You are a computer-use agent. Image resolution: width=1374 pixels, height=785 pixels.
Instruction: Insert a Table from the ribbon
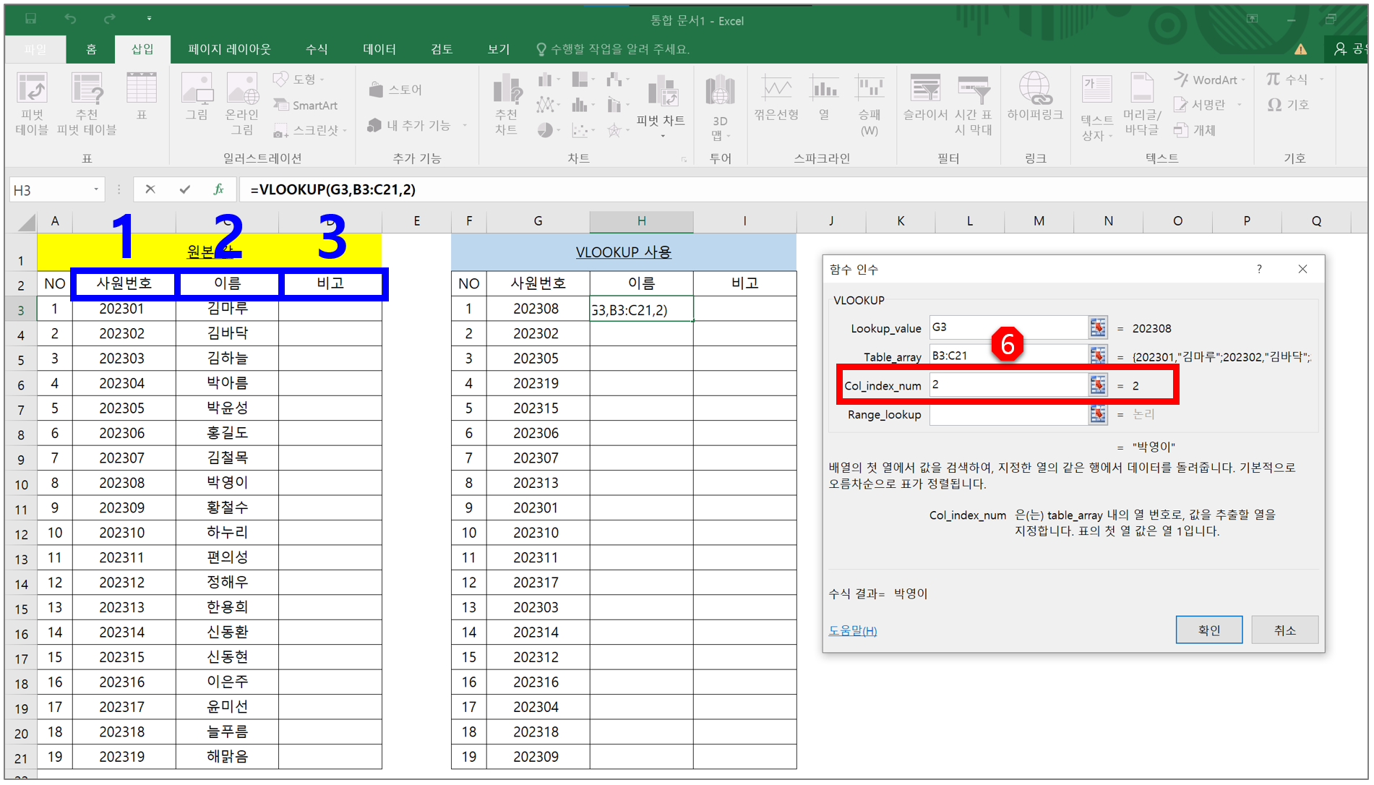point(142,95)
